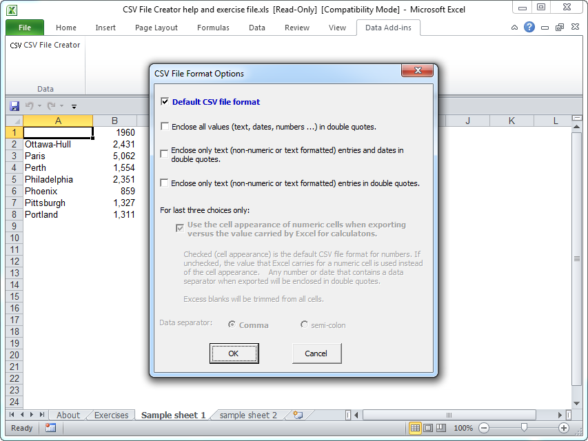Check Enclose all values in double quotes
Image resolution: width=588 pixels, height=441 pixels.
click(x=165, y=126)
